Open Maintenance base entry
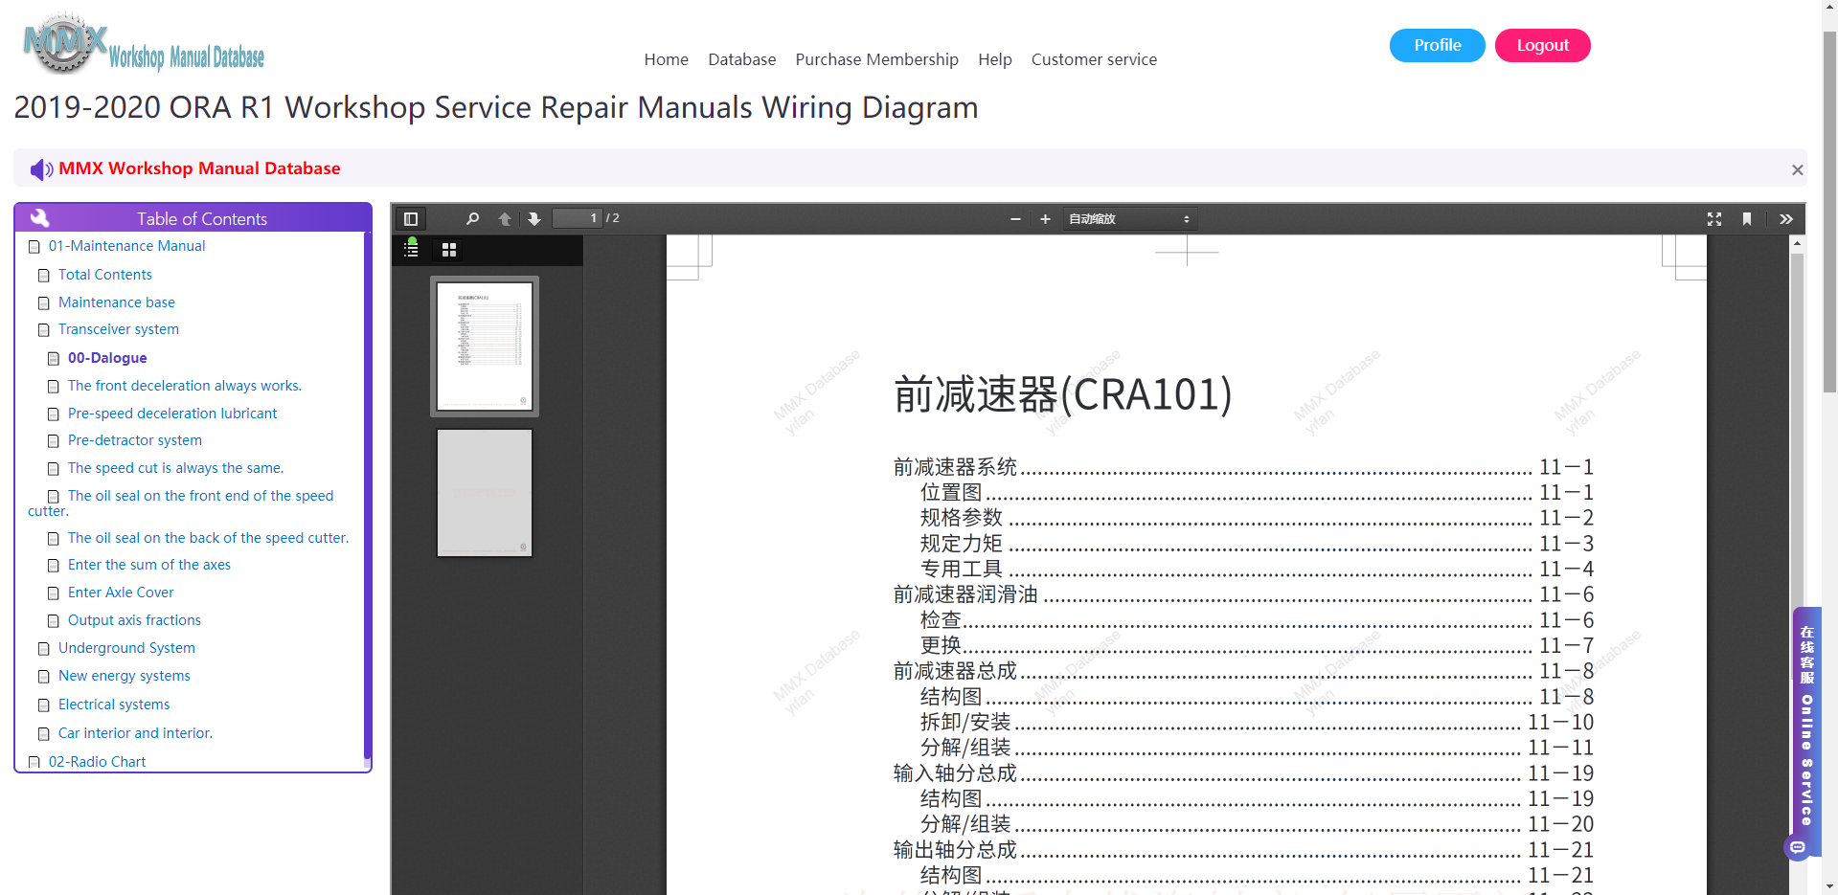Image resolution: width=1838 pixels, height=895 pixels. pos(116,302)
